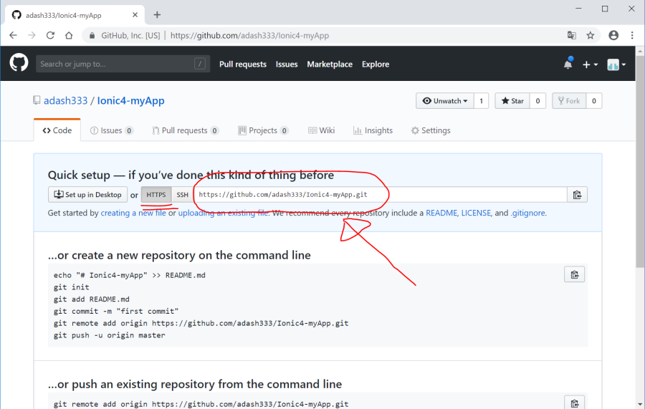
Task: Bookmark this page with the star icon
Action: click(591, 35)
